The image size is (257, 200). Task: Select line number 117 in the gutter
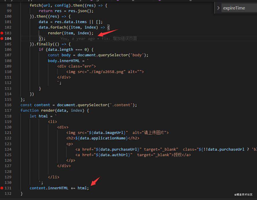tap(8, 111)
